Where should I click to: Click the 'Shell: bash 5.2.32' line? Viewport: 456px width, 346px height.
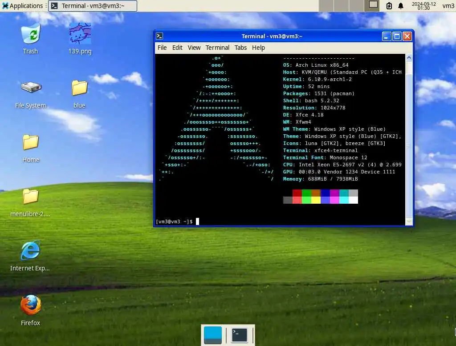coord(311,101)
